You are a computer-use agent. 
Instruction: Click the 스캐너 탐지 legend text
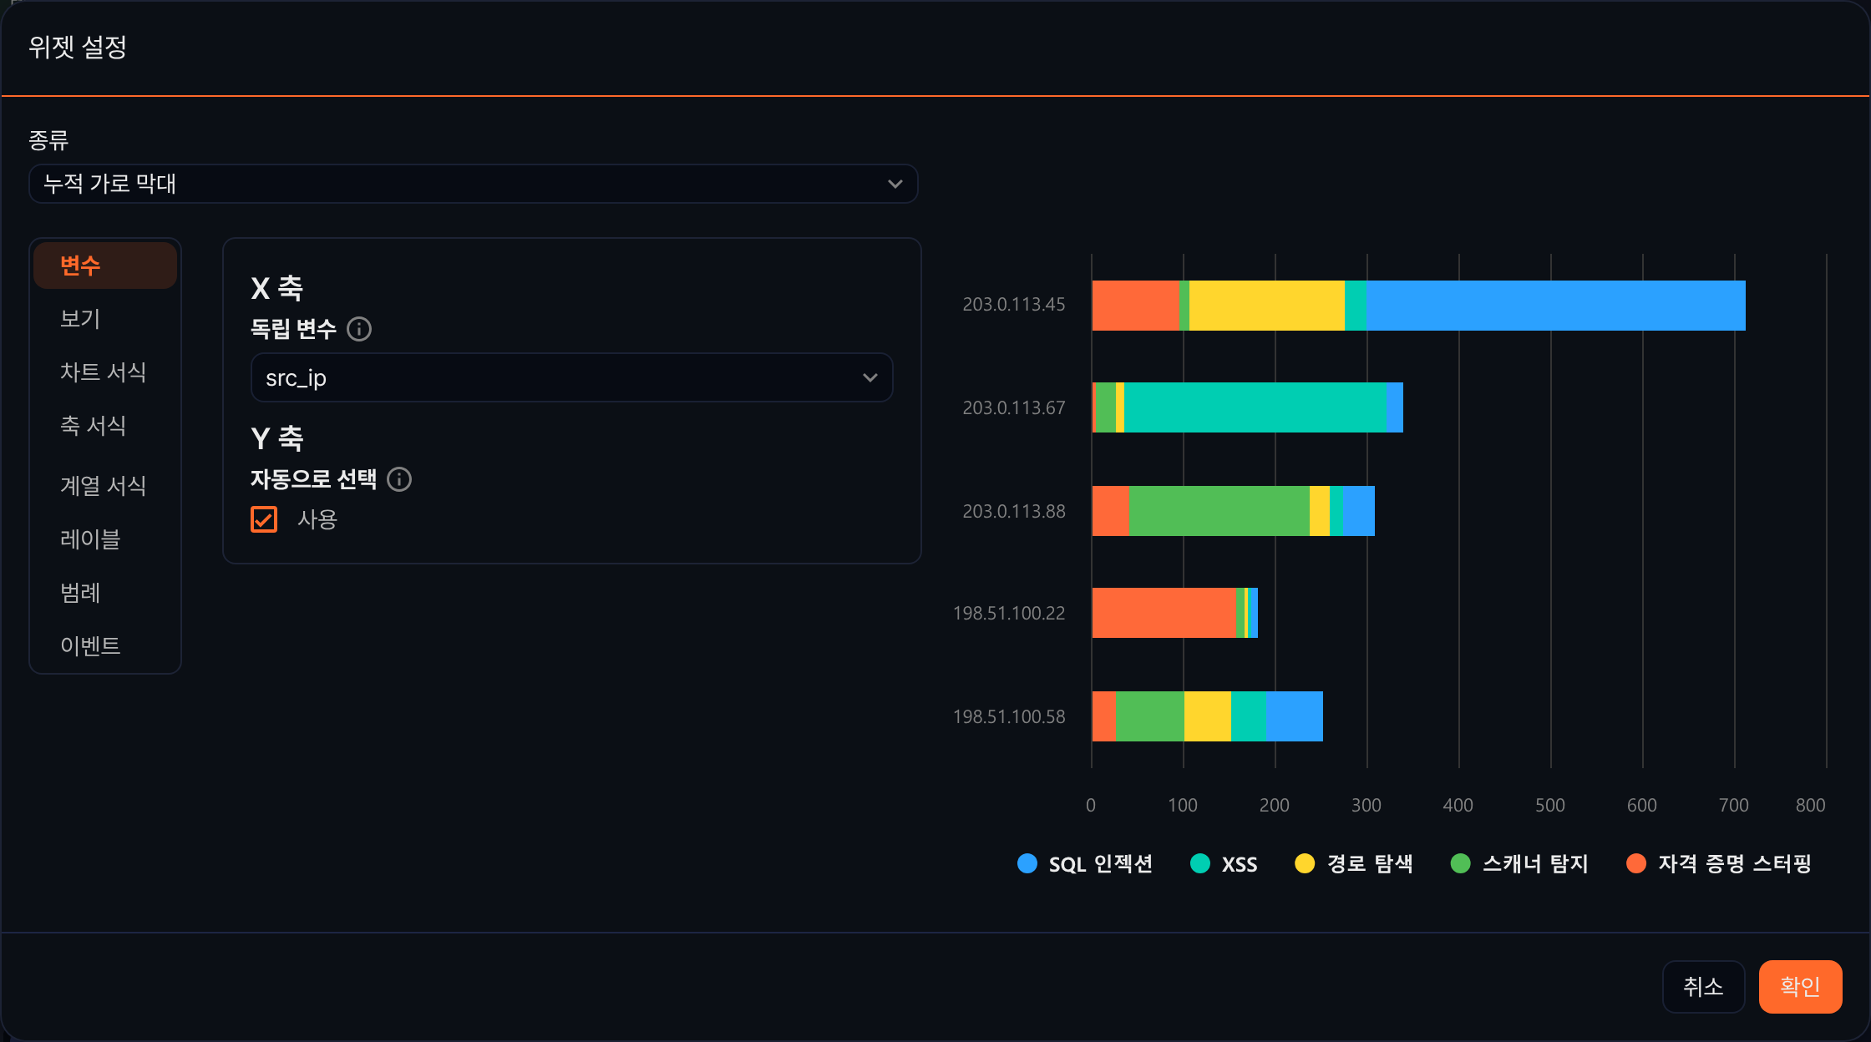(x=1535, y=864)
